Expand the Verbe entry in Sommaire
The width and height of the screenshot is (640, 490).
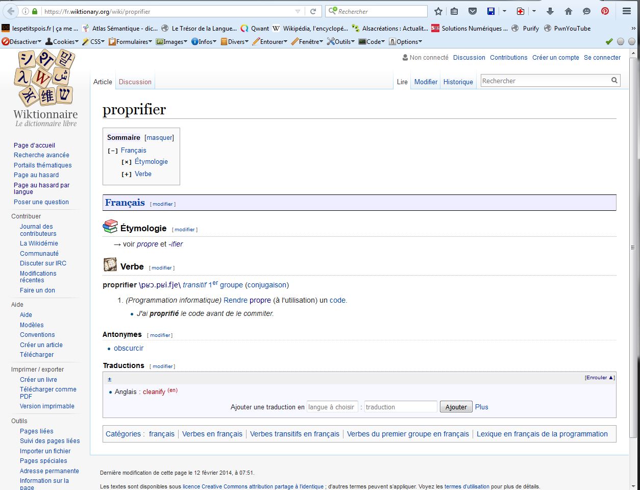pos(127,175)
